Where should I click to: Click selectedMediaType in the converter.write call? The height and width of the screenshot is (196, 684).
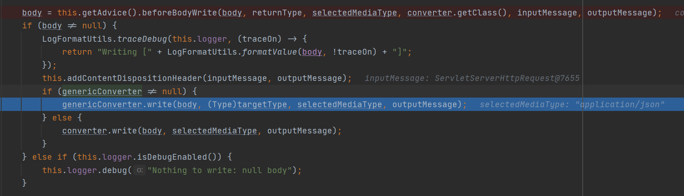[x=215, y=131]
